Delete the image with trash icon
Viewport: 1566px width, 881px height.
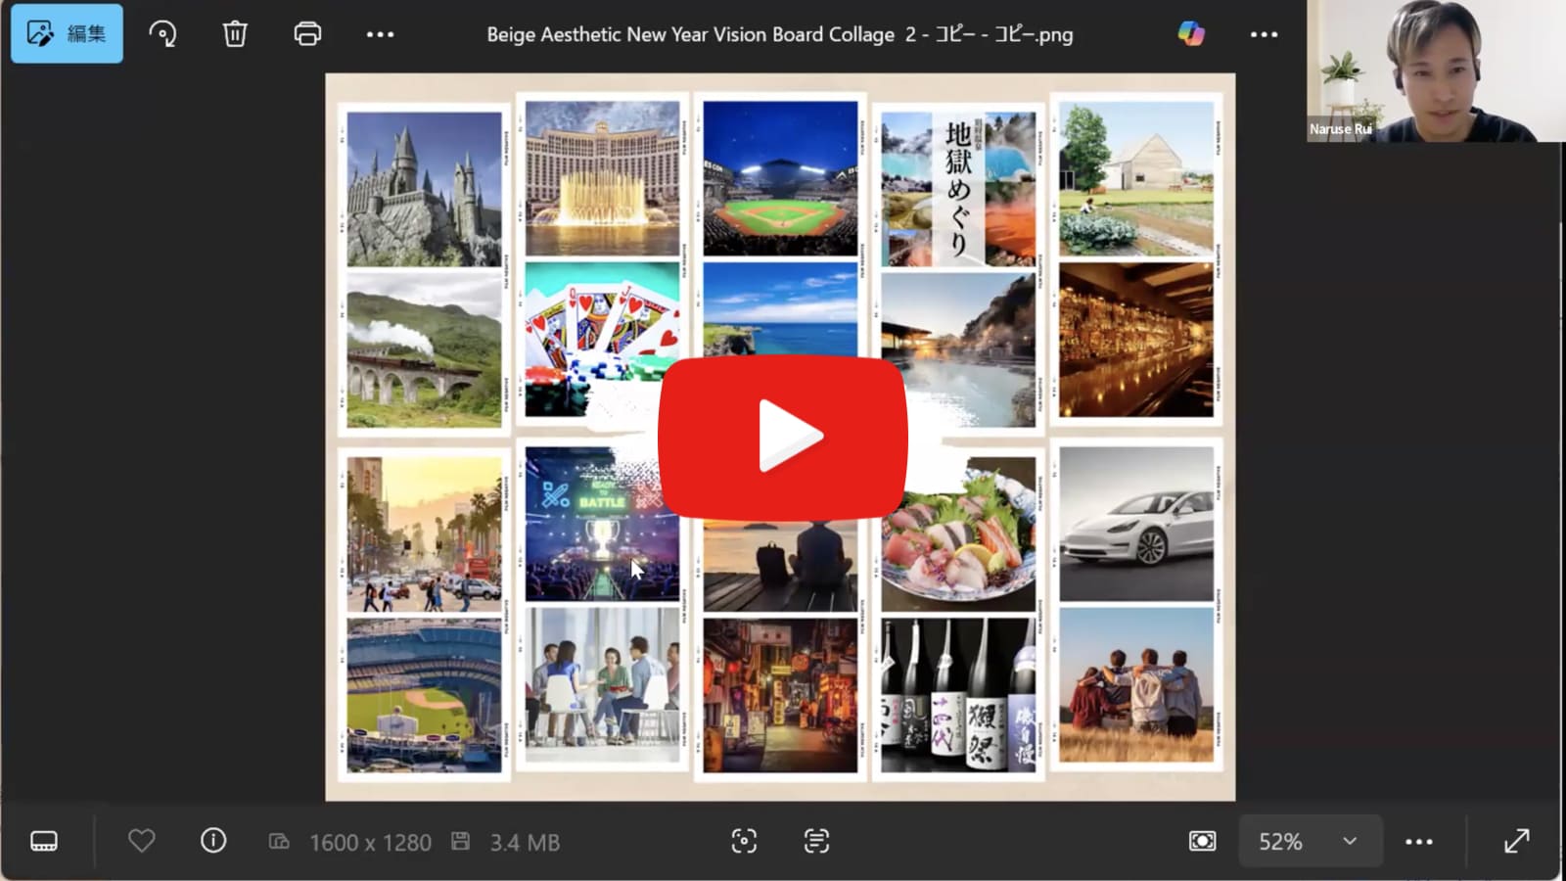235,34
